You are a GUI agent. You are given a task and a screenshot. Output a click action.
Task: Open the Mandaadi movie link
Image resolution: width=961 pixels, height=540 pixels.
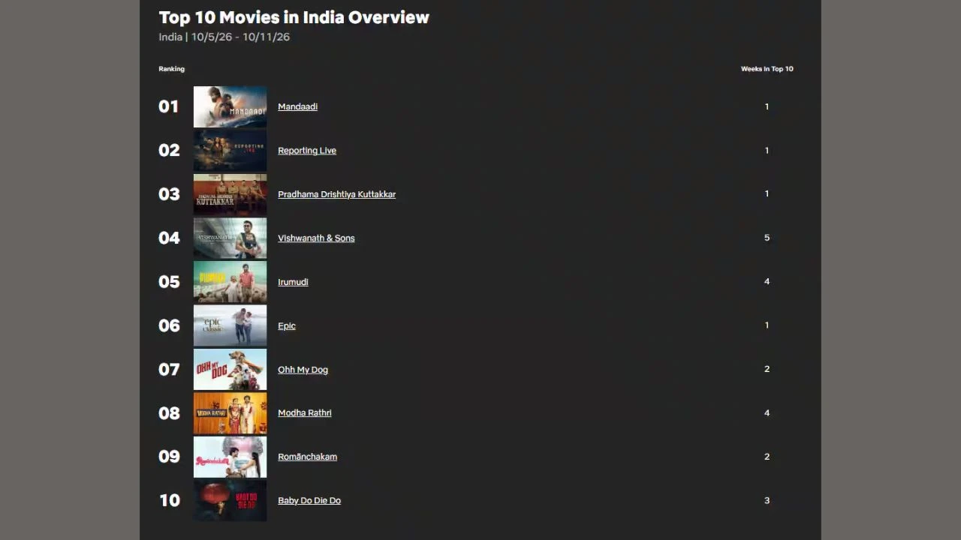point(297,106)
